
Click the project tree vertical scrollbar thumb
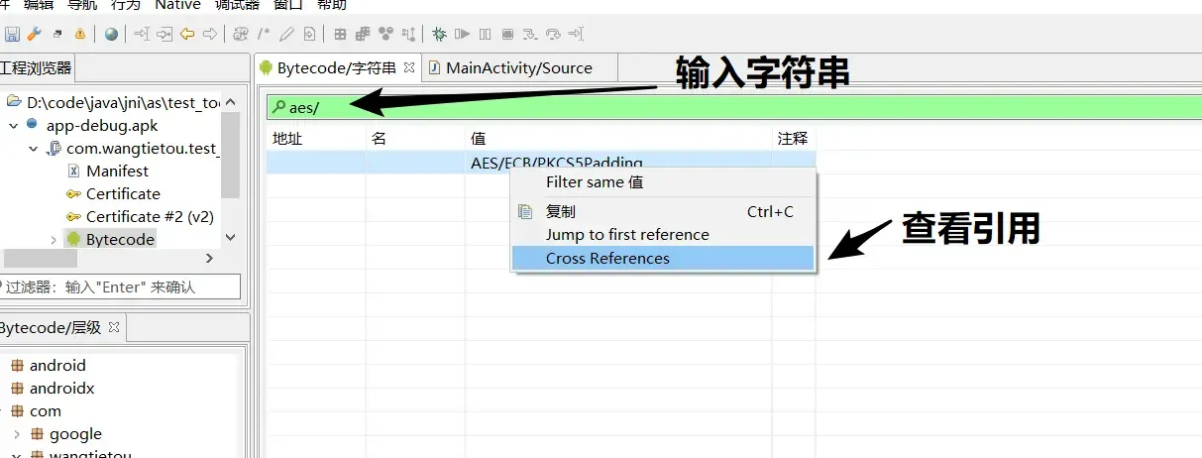pyautogui.click(x=230, y=154)
